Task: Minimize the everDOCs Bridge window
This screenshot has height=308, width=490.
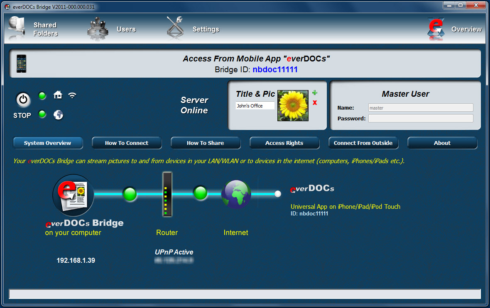Action: [x=449, y=5]
